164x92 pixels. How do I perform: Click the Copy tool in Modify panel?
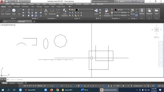click(x=29, y=13)
